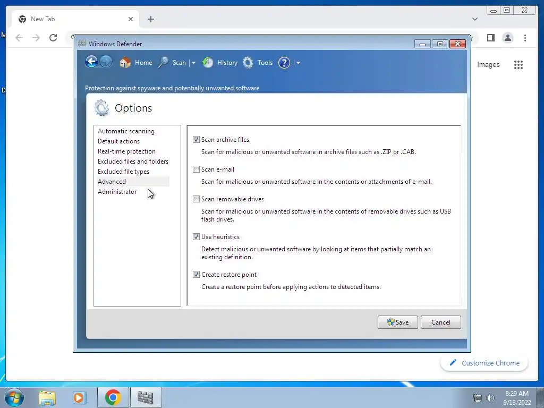Enable the Scan e-mail checkbox

[197, 169]
